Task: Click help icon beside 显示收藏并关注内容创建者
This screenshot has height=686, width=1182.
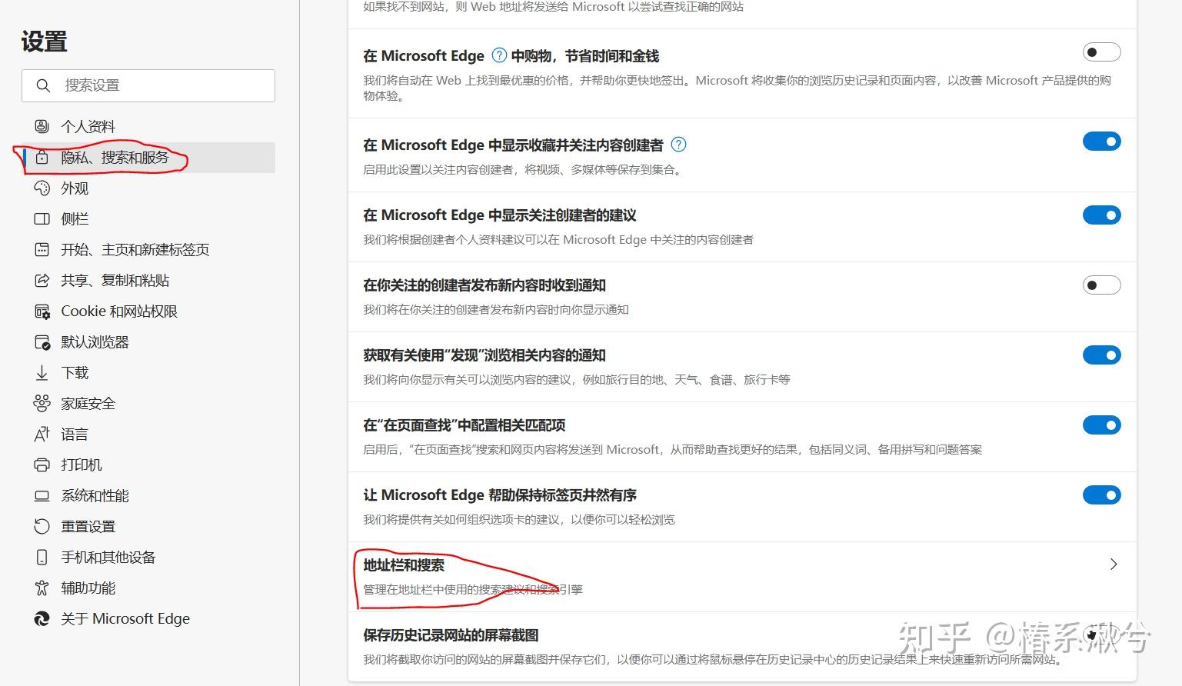Action: pos(678,145)
